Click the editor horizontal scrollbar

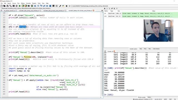coord(40,97)
